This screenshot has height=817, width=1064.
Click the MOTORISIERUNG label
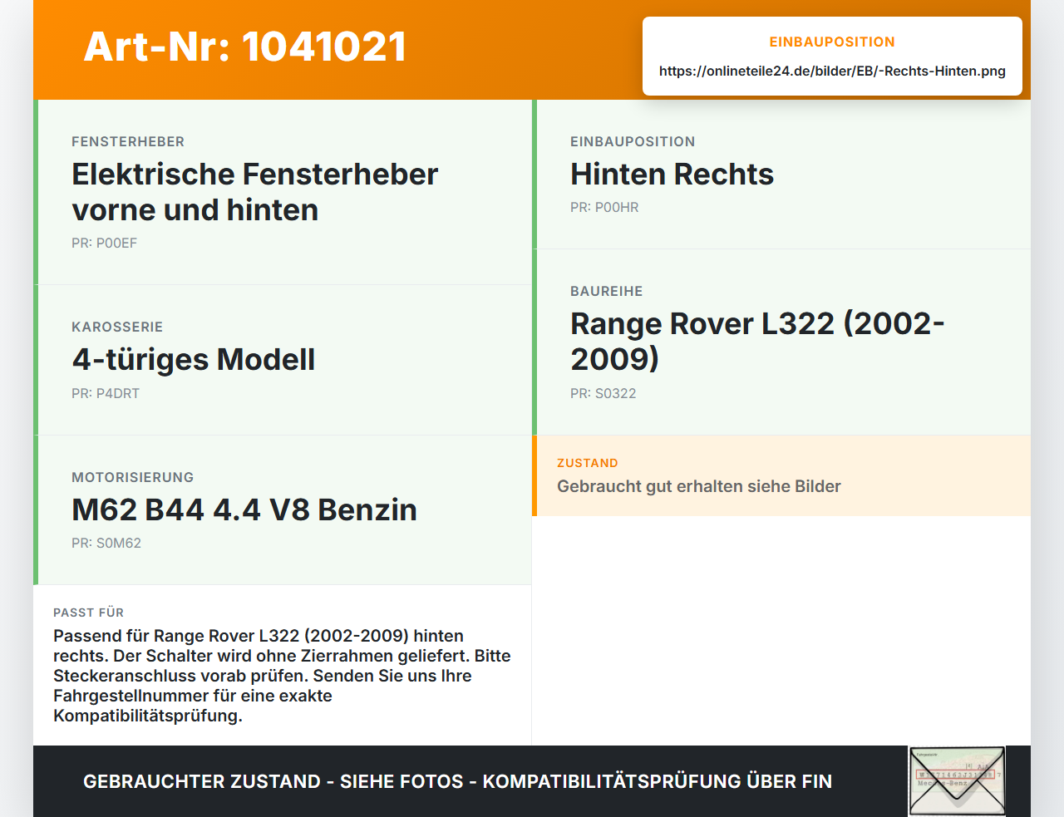pos(133,478)
